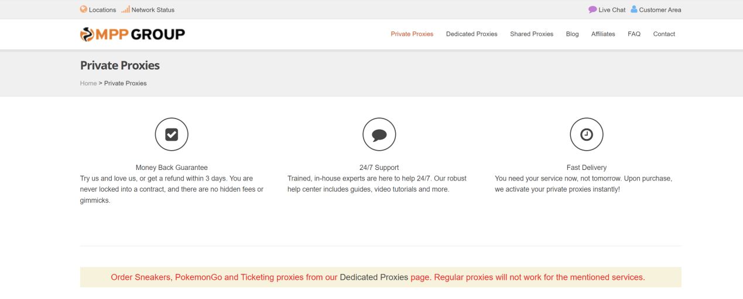Open the Network Status link
Image resolution: width=743 pixels, height=299 pixels.
(153, 10)
